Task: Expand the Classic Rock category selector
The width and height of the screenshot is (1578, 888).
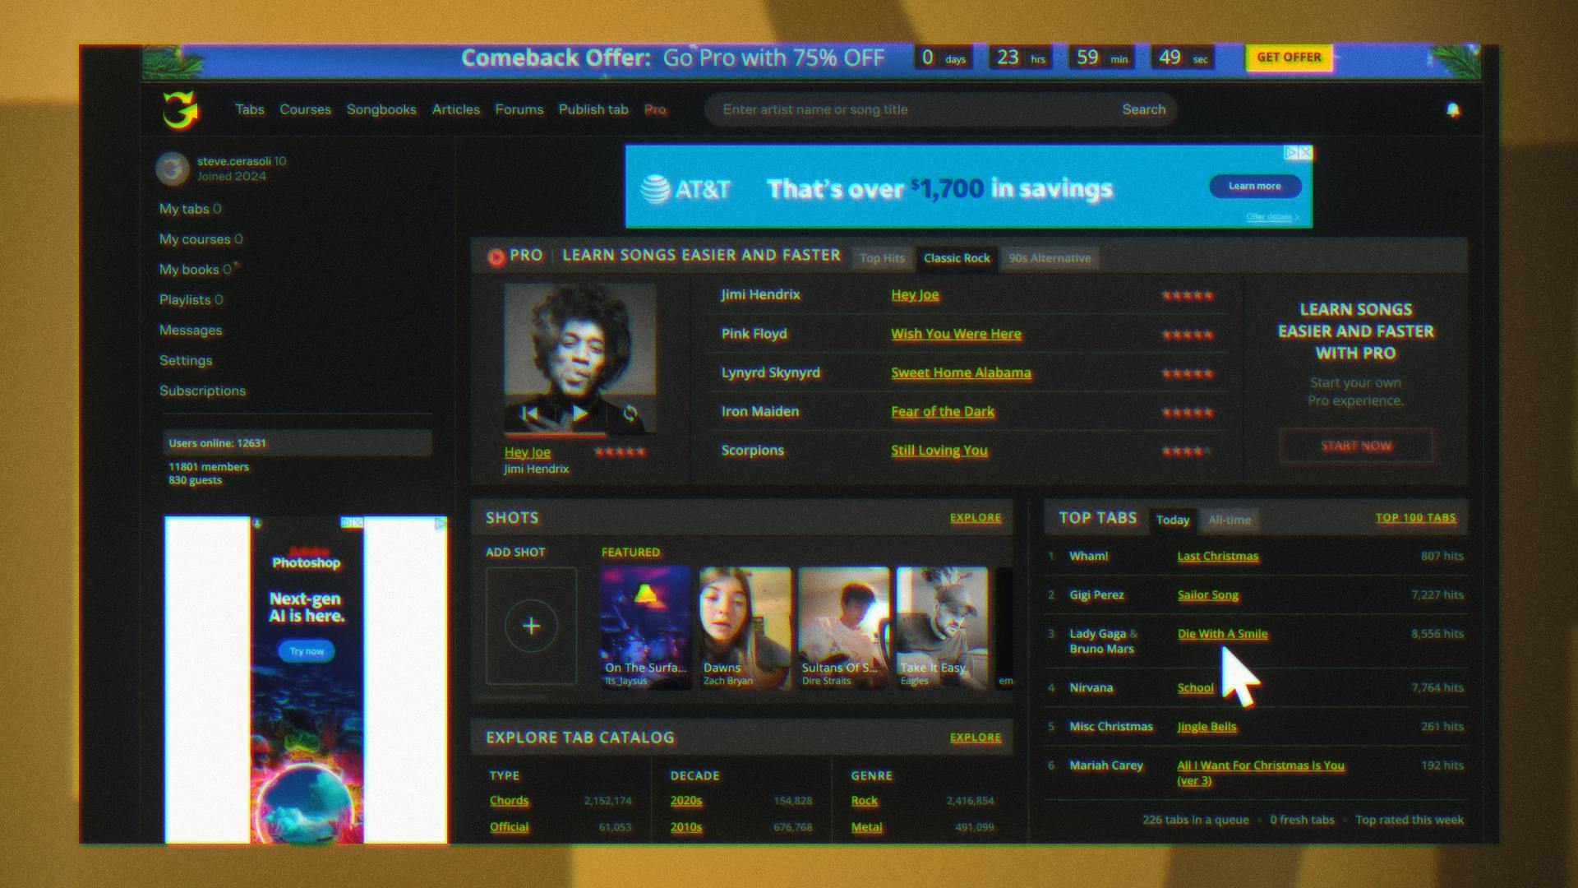Action: point(956,258)
